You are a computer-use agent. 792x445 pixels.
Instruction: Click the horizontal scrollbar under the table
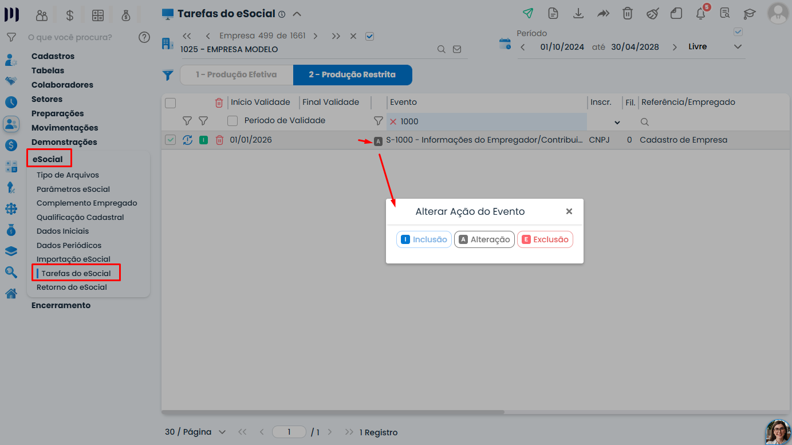333,412
